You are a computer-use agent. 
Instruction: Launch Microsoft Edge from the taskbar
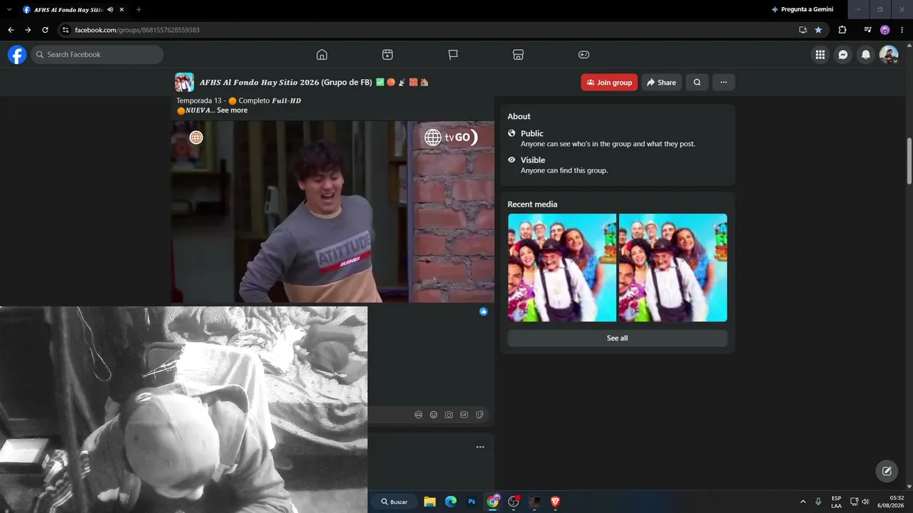click(451, 502)
